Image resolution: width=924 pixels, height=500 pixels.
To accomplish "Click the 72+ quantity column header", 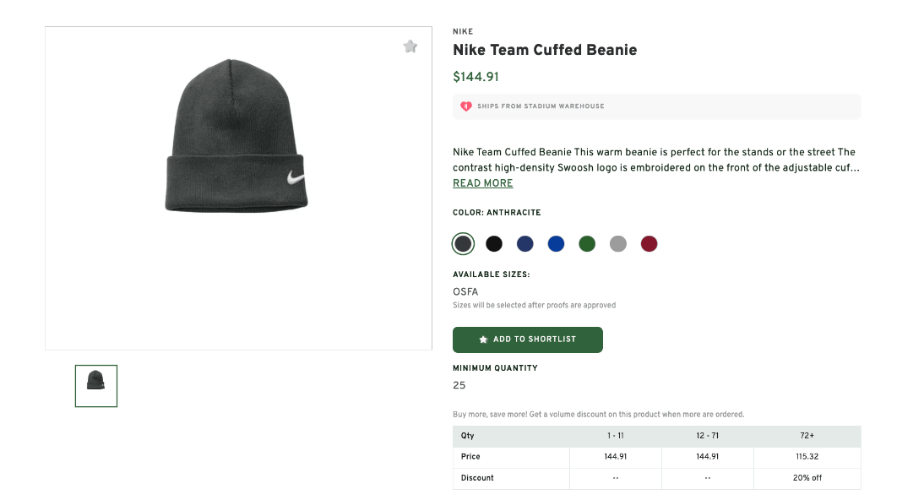I will (x=807, y=436).
